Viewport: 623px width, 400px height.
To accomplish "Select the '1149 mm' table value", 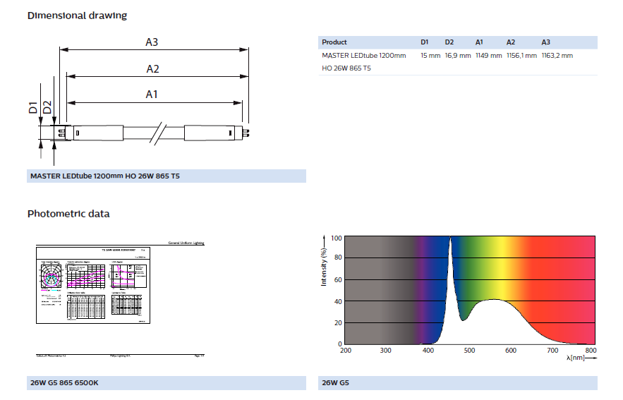I will click(488, 56).
